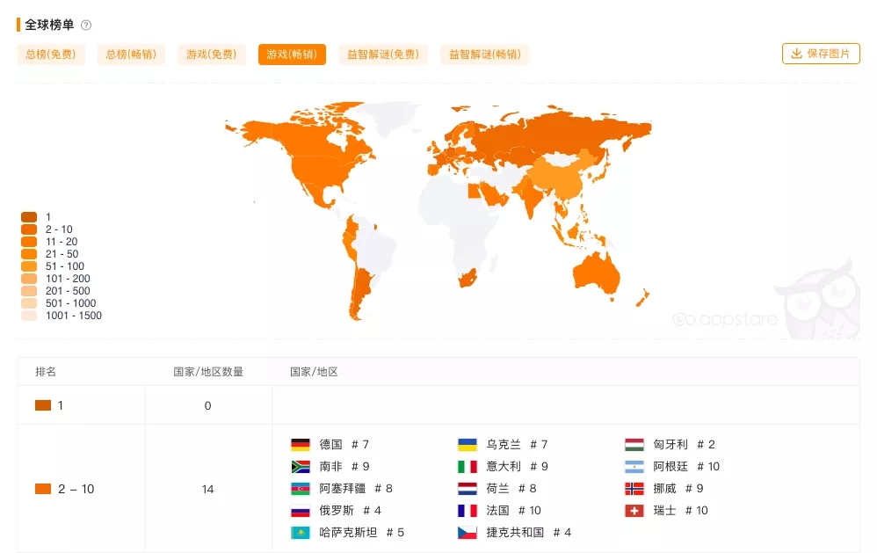Click the darkest legend swatch labeled 1
The width and height of the screenshot is (877, 553).
pyautogui.click(x=29, y=217)
